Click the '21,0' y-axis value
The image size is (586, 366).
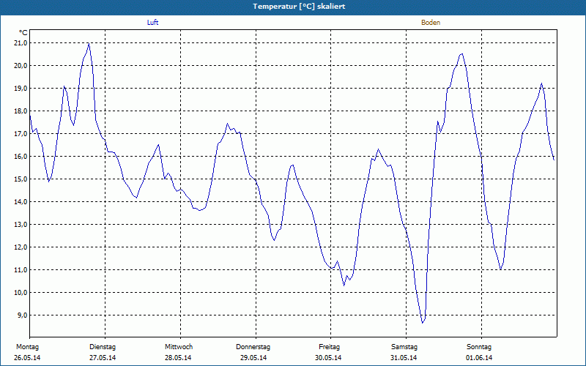pos(21,43)
